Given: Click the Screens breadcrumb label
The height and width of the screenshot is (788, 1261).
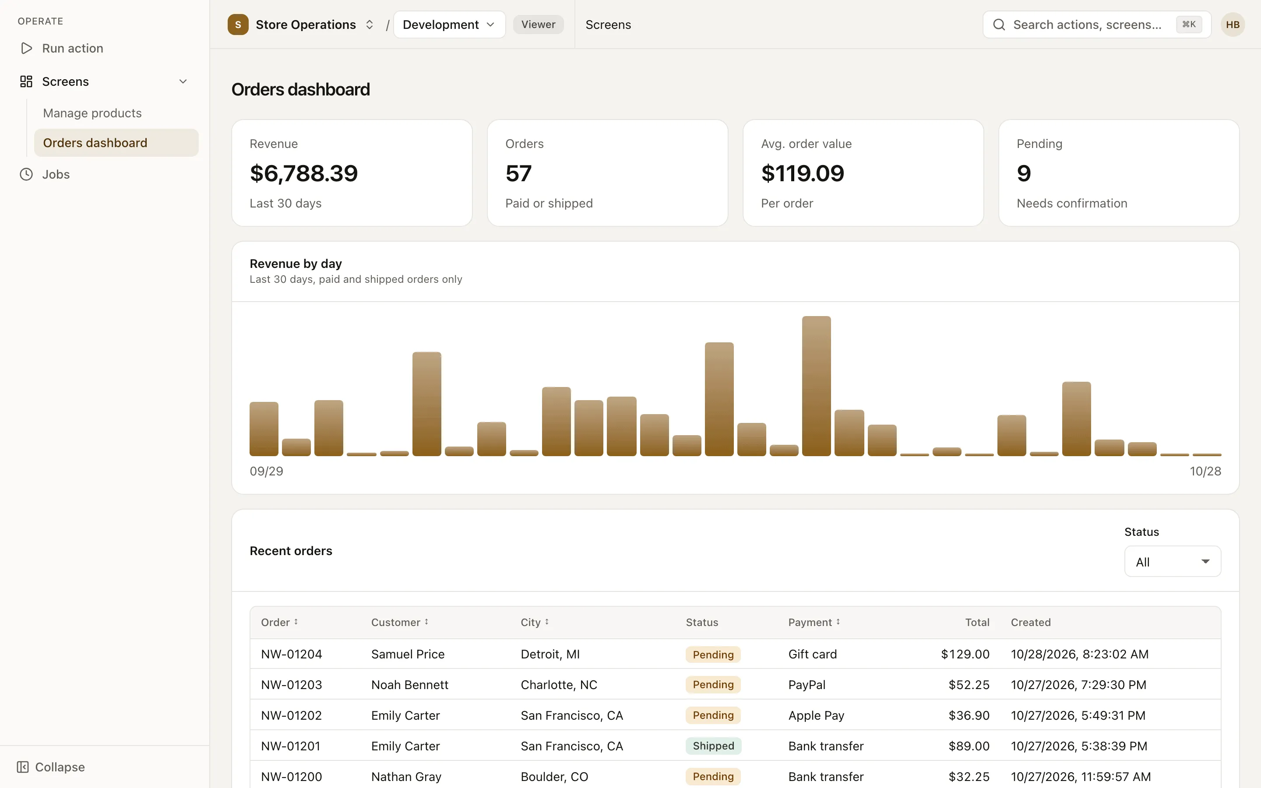Looking at the screenshot, I should (x=608, y=25).
